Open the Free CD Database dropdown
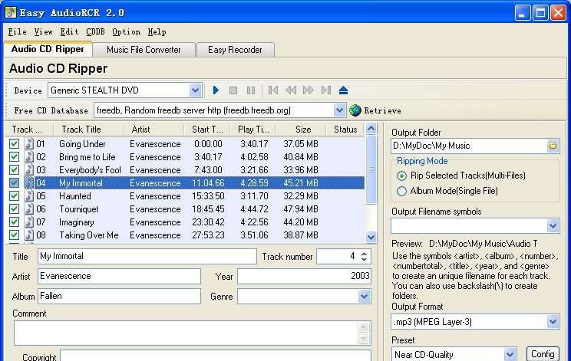571x361 pixels. (339, 110)
